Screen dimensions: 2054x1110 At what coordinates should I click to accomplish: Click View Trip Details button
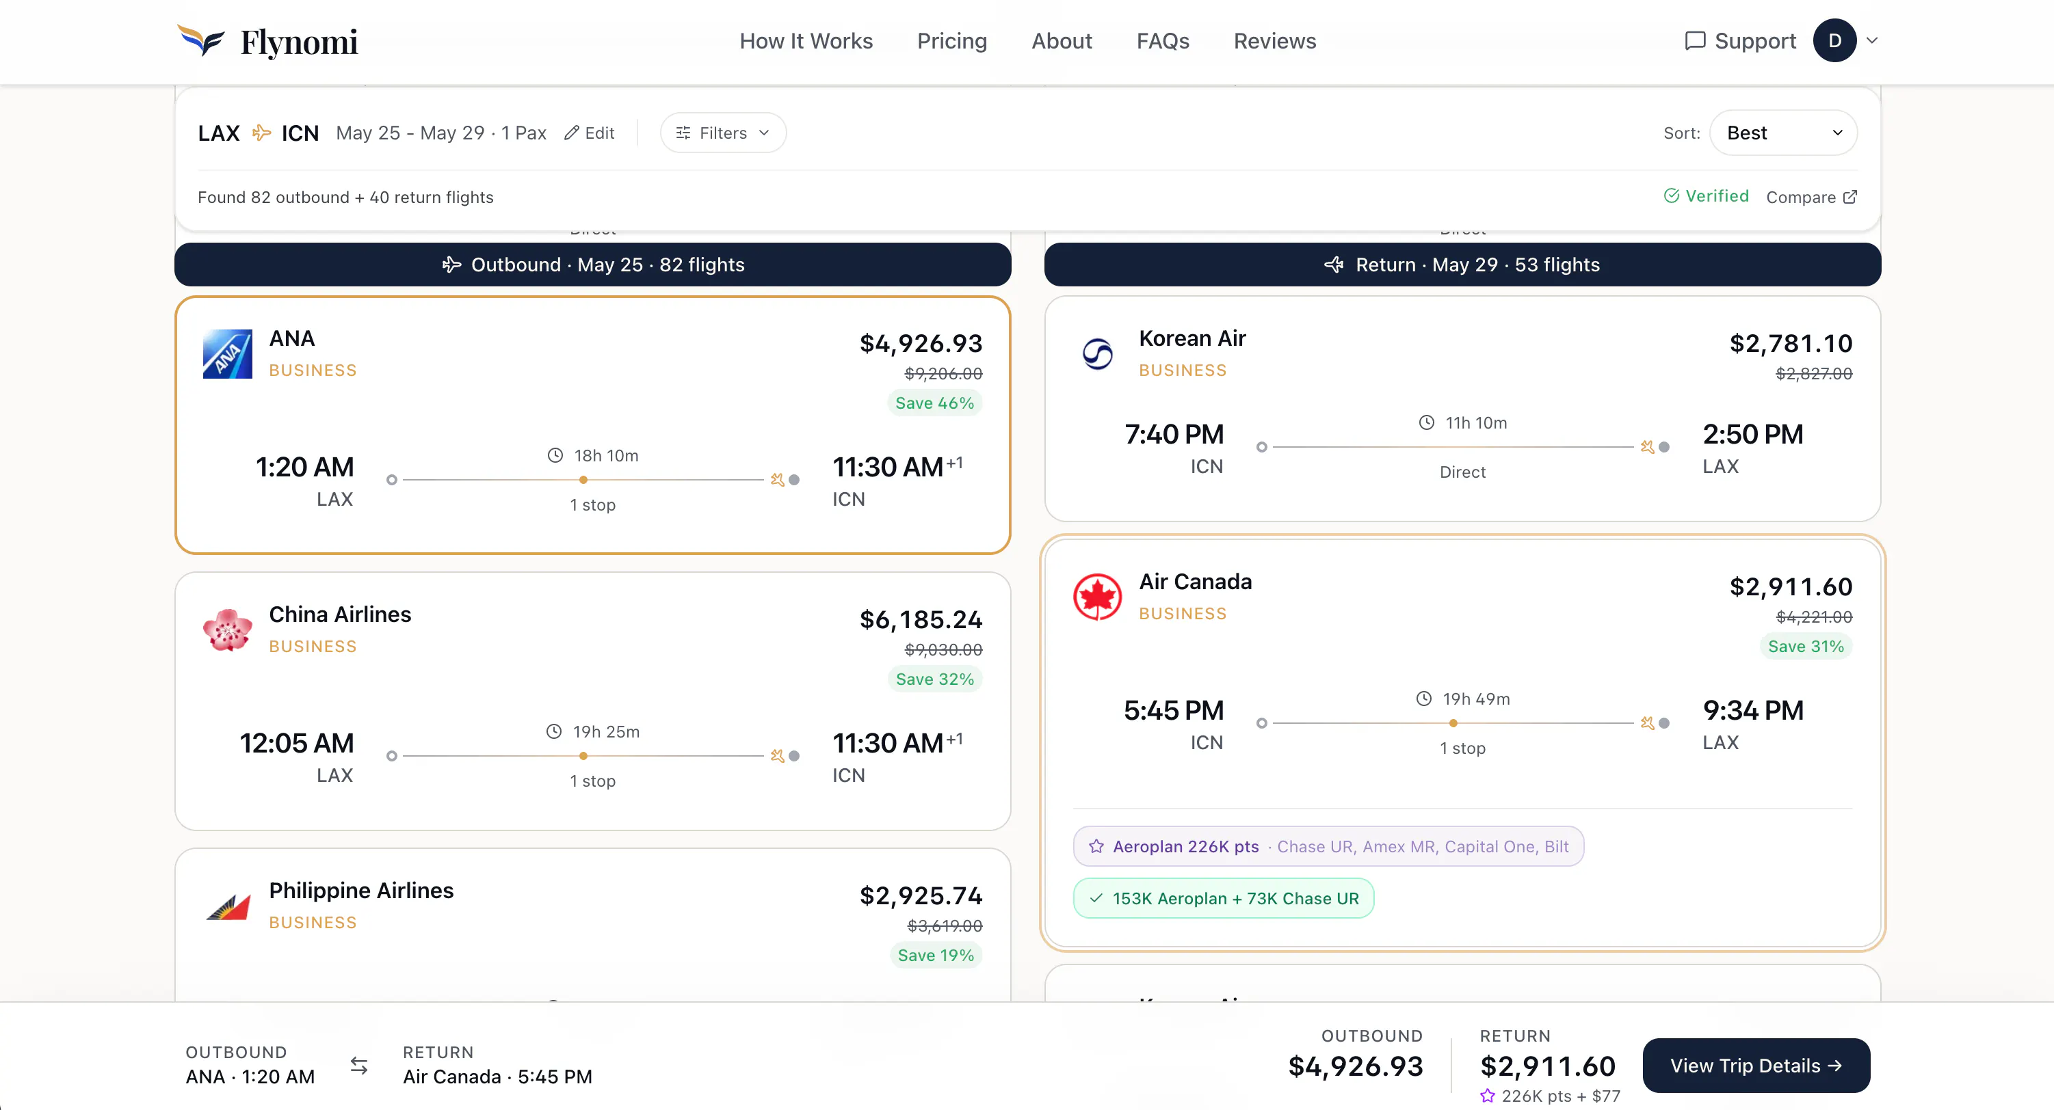[1756, 1066]
